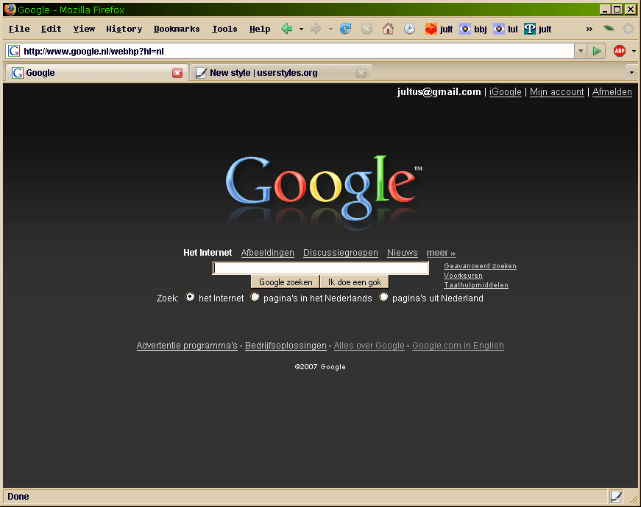This screenshot has width=641, height=507.
Task: Open the Taalhulpmiddelen link
Action: pyautogui.click(x=476, y=284)
